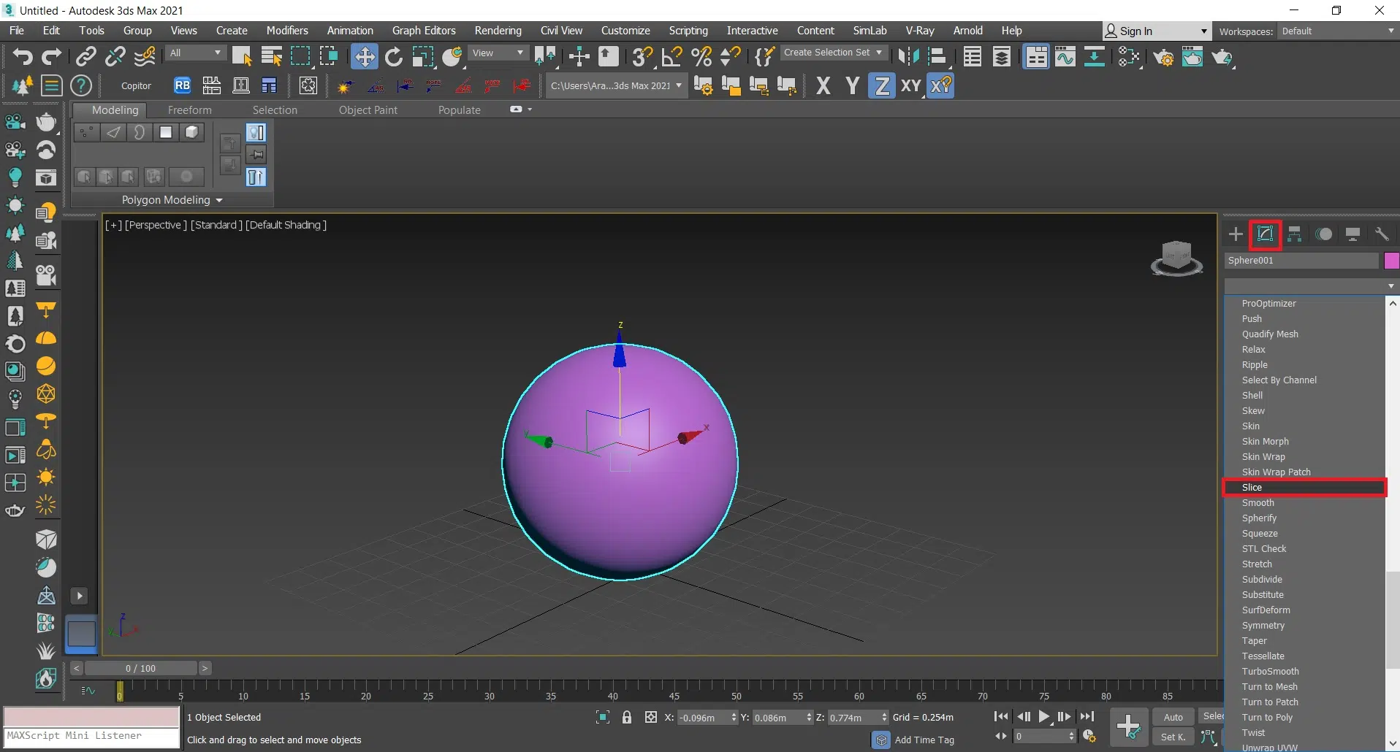Switch to the Freeform ribbon tab
Screen dimensions: 1400x752
point(189,110)
